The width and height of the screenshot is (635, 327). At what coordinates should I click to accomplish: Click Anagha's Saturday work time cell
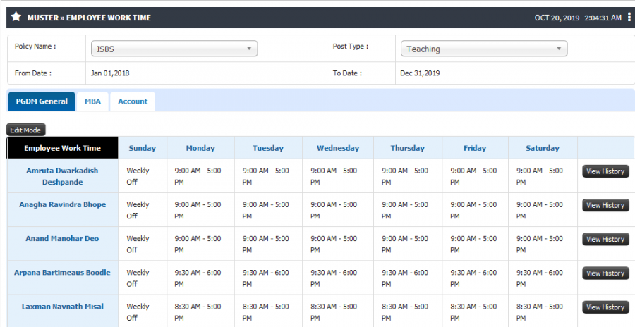pyautogui.click(x=543, y=210)
